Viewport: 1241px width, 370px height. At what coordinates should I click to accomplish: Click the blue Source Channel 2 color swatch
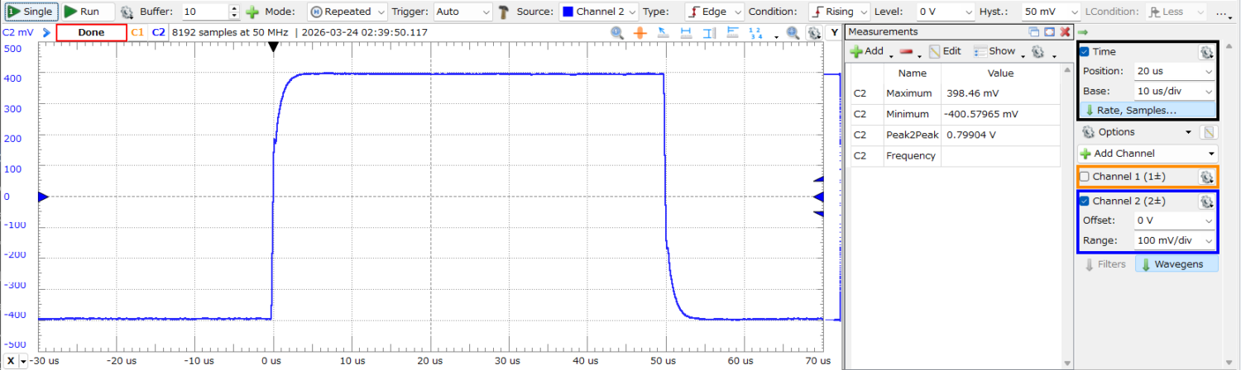pyautogui.click(x=567, y=12)
